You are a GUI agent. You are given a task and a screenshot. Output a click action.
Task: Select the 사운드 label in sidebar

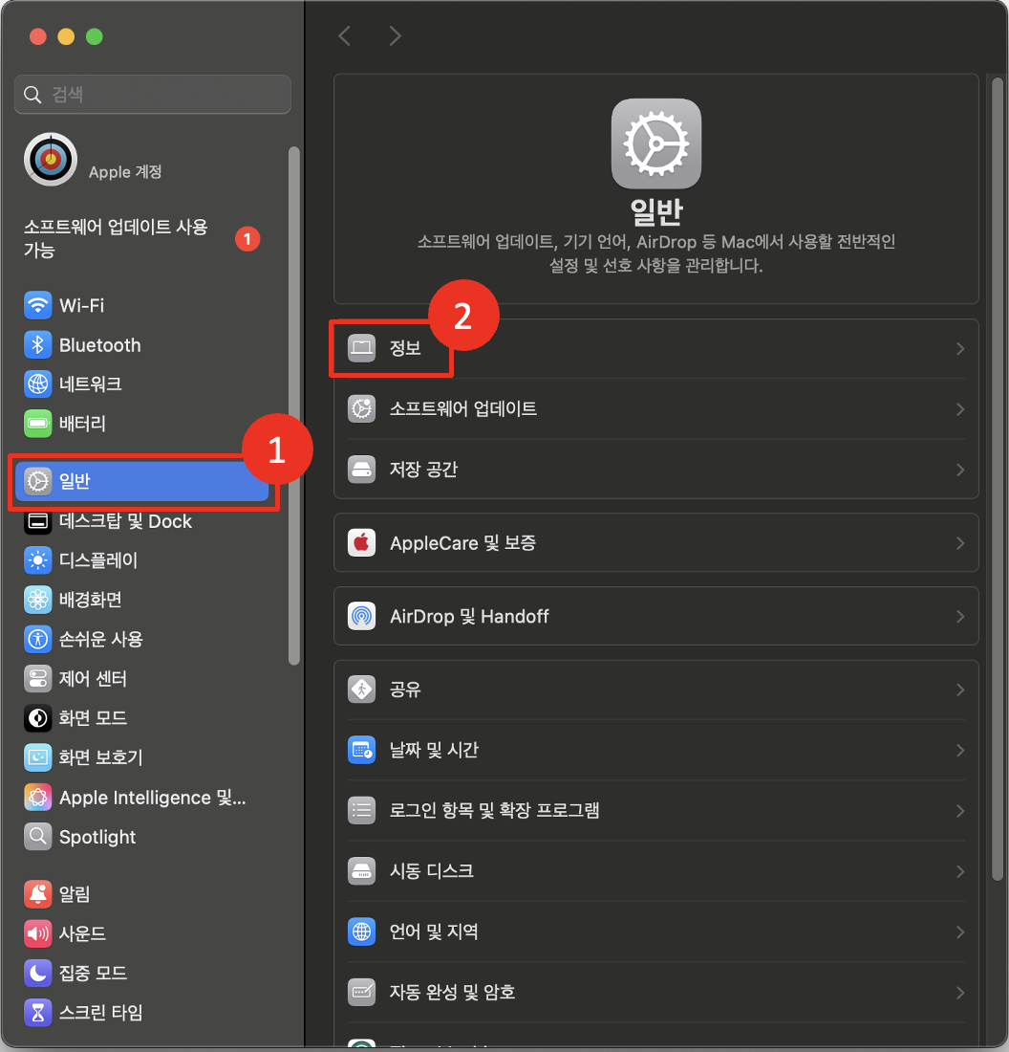tap(82, 933)
